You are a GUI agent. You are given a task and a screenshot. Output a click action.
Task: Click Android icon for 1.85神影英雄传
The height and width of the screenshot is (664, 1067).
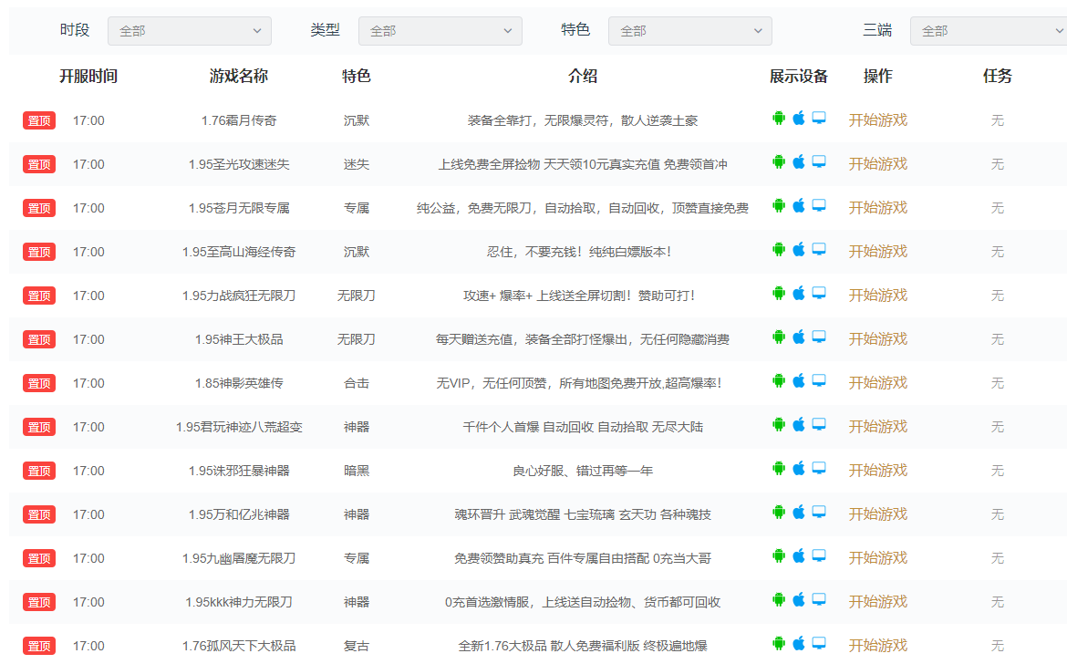(x=779, y=381)
